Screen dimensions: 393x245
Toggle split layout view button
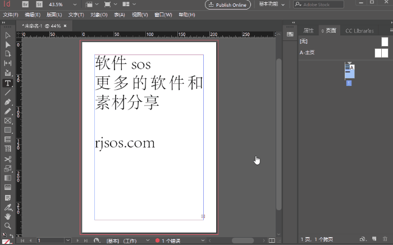click(x=272, y=241)
